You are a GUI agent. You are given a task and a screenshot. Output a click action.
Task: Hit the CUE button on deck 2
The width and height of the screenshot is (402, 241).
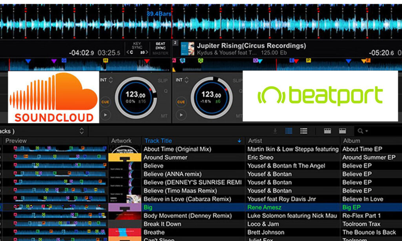point(181,102)
